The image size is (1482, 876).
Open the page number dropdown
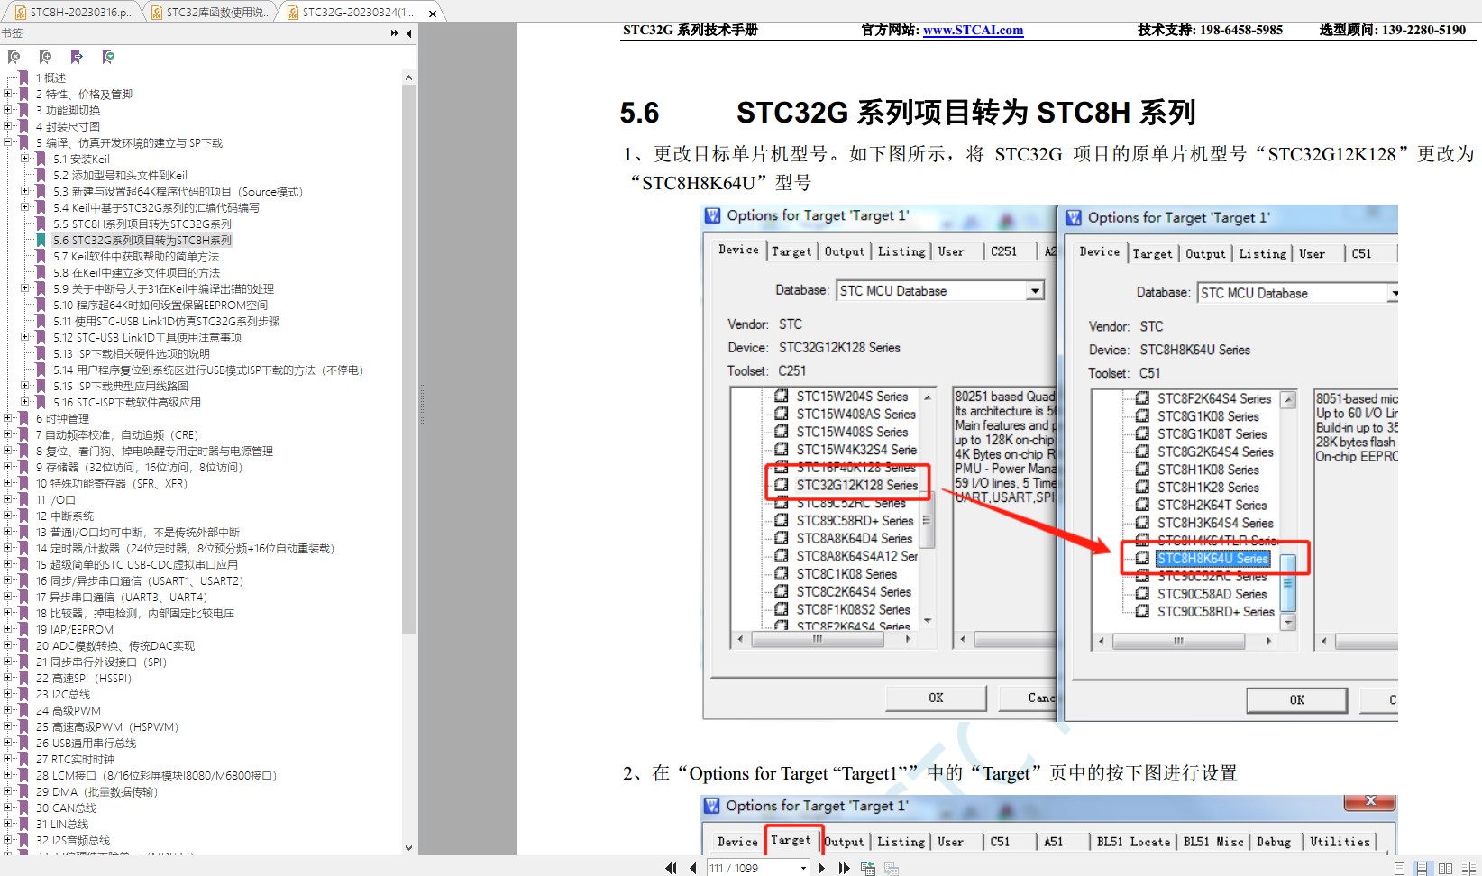pyautogui.click(x=803, y=868)
